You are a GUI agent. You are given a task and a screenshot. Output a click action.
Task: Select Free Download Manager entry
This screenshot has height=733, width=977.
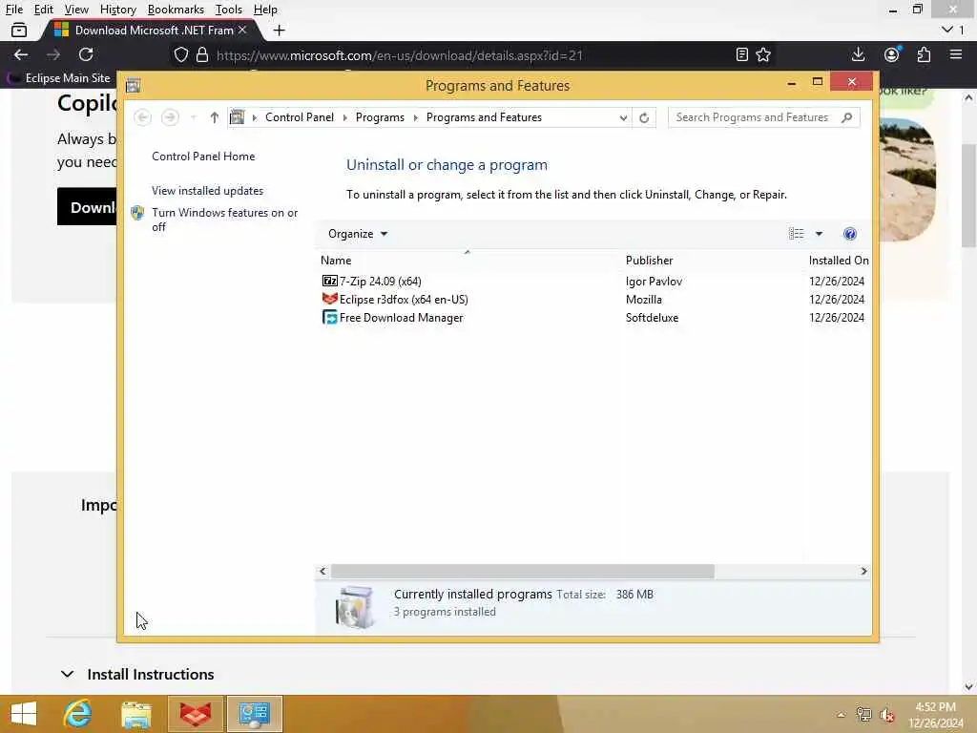(x=402, y=317)
